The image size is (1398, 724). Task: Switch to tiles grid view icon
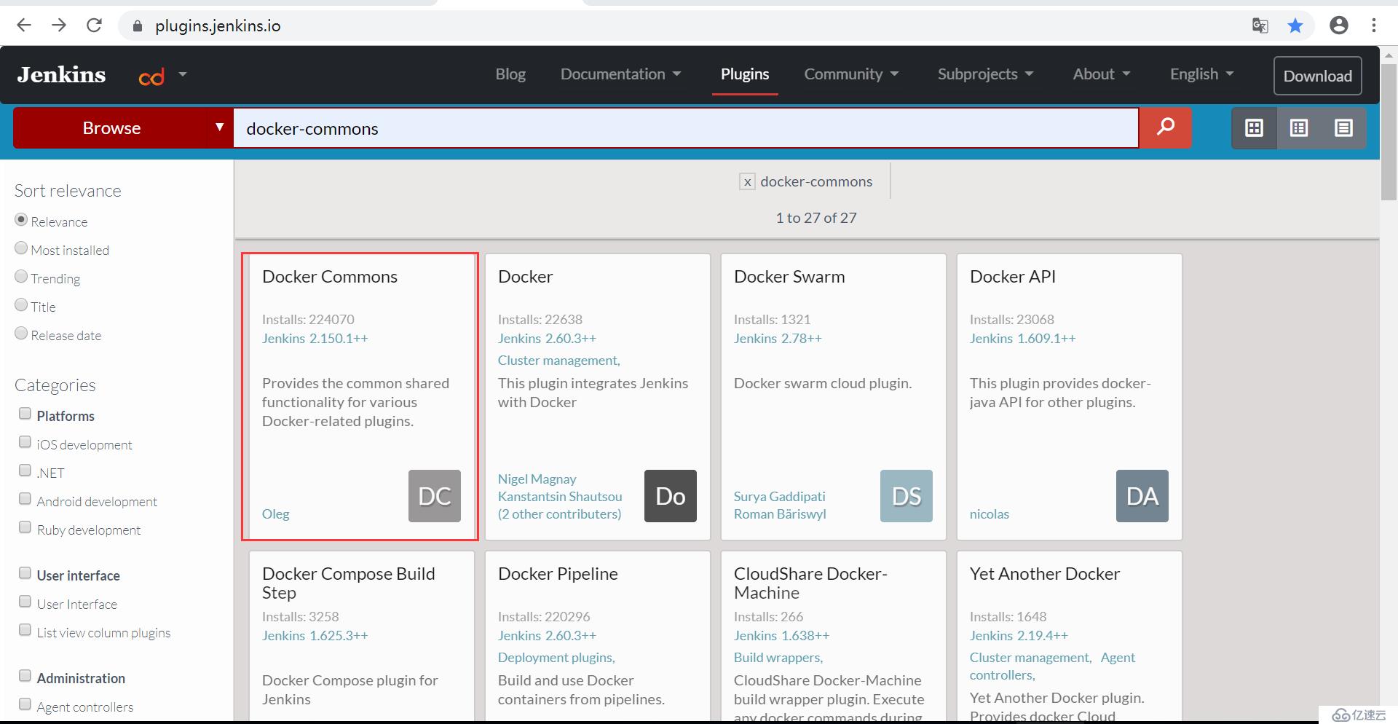coord(1254,128)
